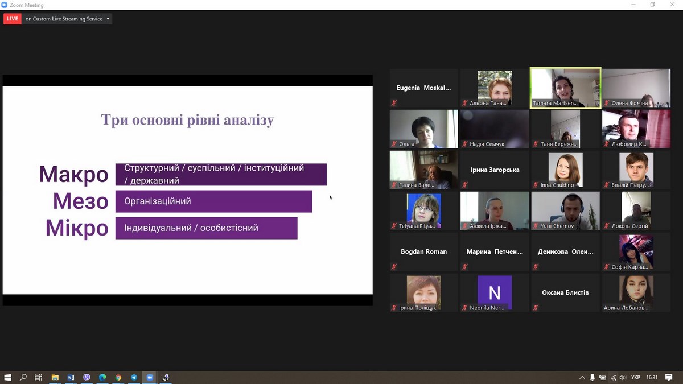This screenshot has width=683, height=384.
Task: Open Telegram from the taskbar
Action: pyautogui.click(x=134, y=377)
